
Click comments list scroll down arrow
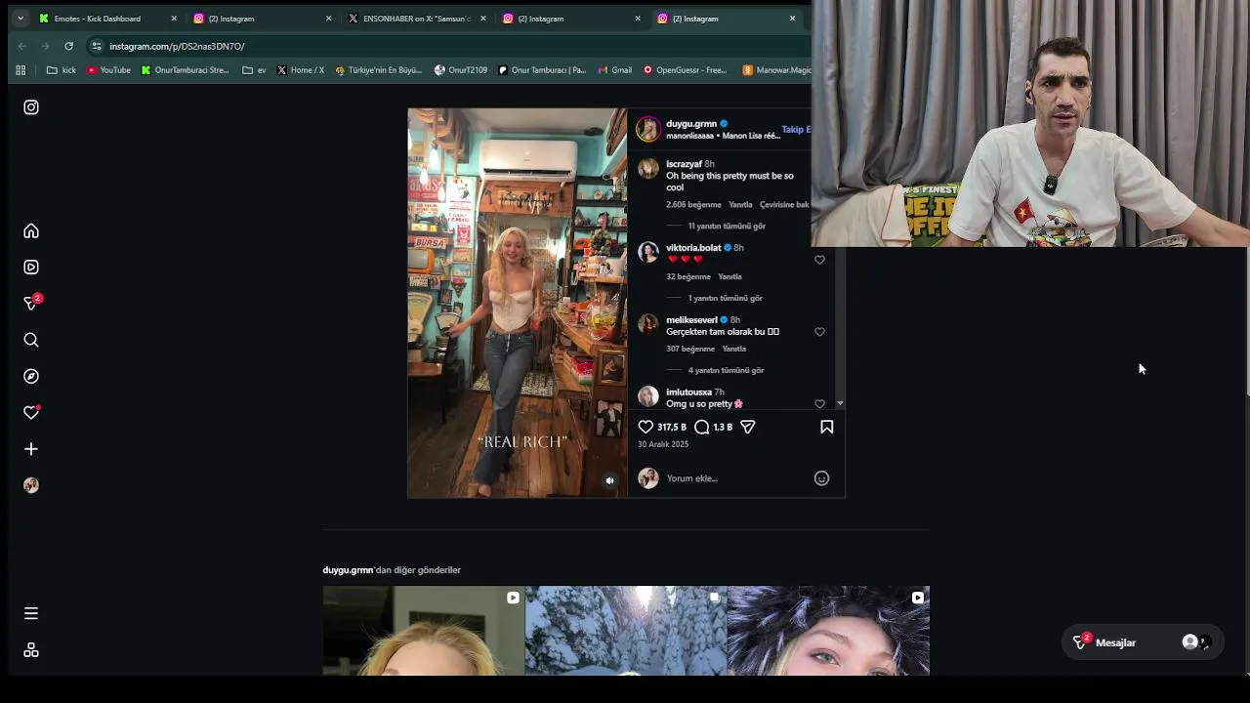[x=840, y=403]
